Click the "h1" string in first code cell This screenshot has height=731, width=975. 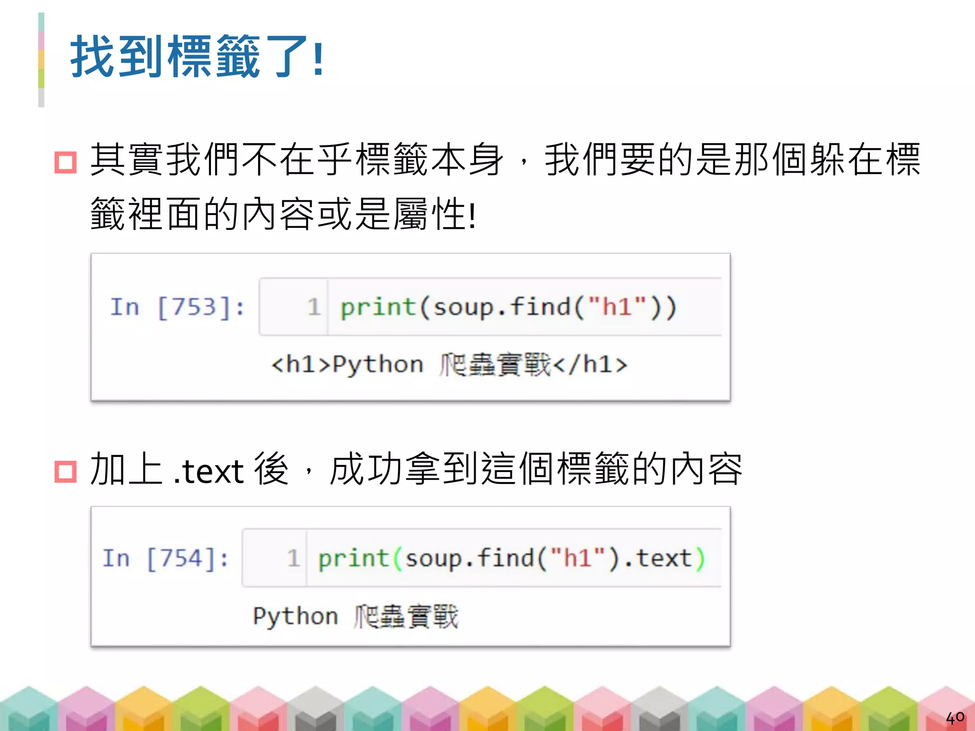pos(617,307)
